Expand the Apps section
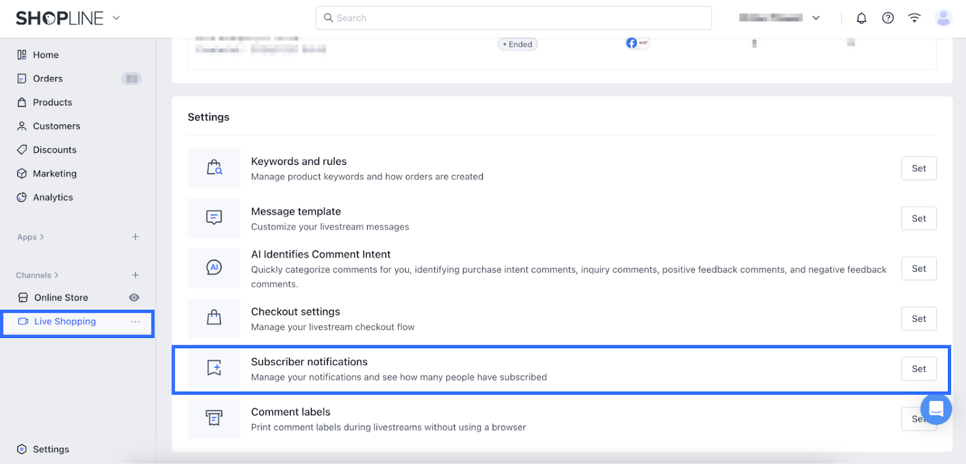Screen dimensions: 966x464 point(31,237)
